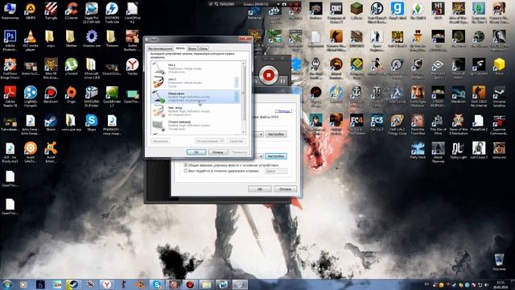Click OK in the Sound dialog
Viewport: 515px width, 290px height.
coord(196,152)
